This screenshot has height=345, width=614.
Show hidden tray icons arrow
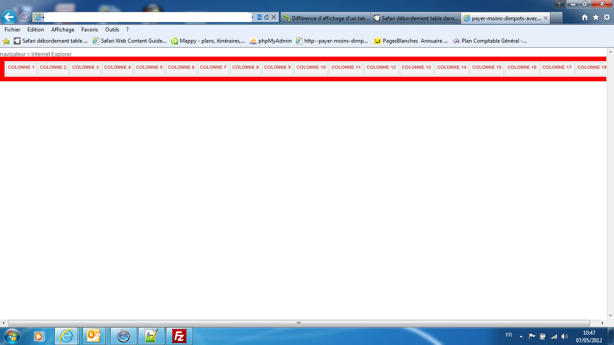point(521,336)
